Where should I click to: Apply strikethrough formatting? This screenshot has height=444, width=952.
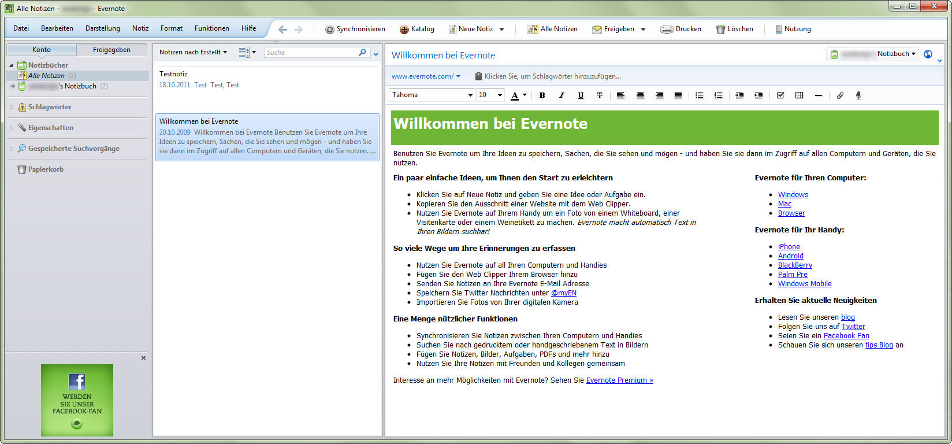coord(600,95)
